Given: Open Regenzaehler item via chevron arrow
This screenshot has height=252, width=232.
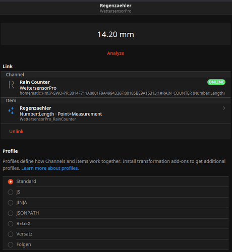Looking at the screenshot, I should (224, 108).
